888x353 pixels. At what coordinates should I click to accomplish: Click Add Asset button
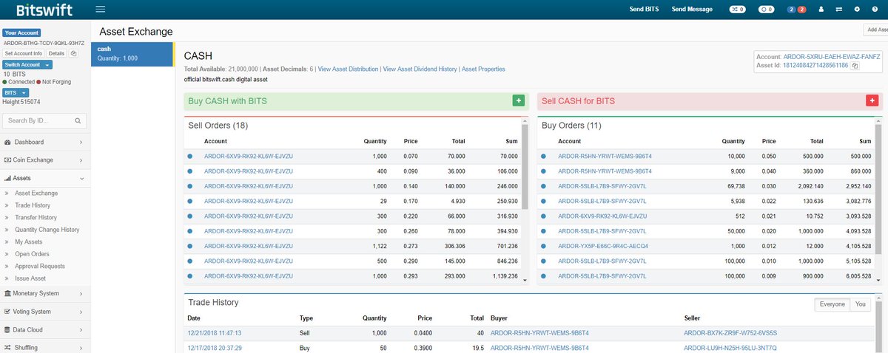(876, 30)
